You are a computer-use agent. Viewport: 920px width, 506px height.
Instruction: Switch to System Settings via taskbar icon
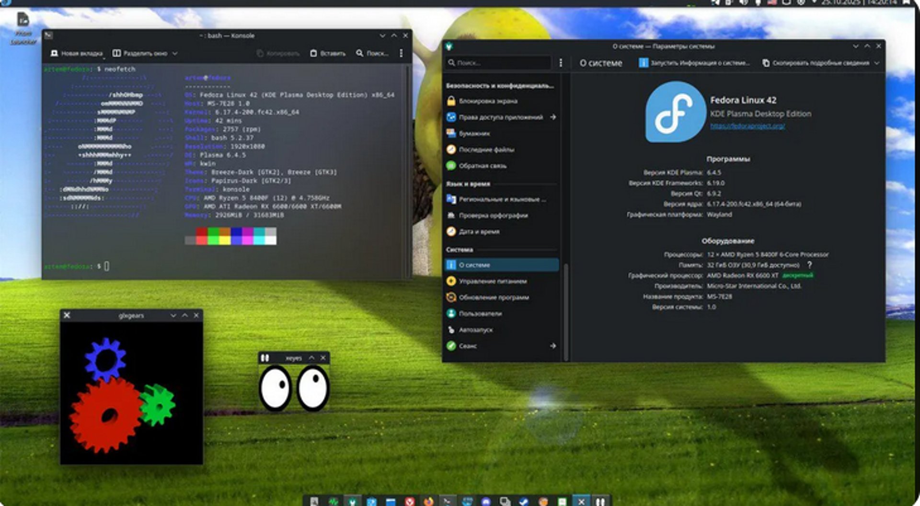click(x=352, y=501)
